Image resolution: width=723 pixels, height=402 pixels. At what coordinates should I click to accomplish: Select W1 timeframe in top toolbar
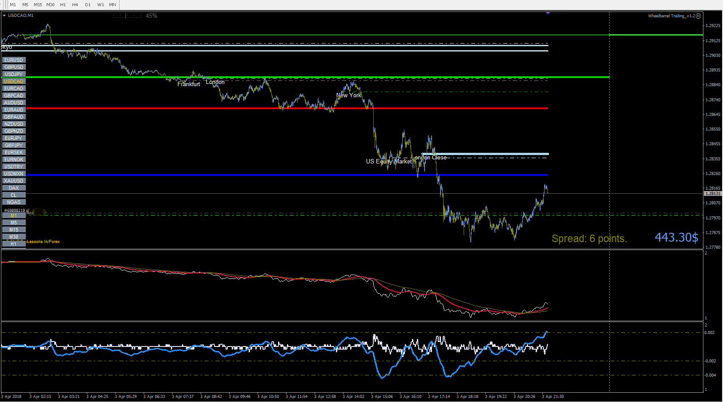tap(101, 5)
